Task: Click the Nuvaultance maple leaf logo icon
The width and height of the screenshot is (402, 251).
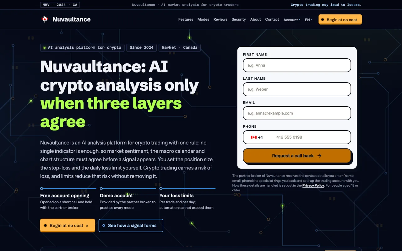Action: point(45,19)
